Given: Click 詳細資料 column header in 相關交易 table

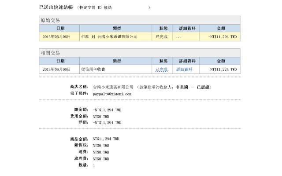Looking at the screenshot, I should pos(186,61).
